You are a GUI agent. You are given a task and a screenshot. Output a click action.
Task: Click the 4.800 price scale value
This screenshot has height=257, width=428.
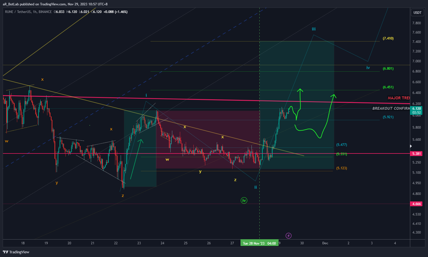(x=416, y=194)
